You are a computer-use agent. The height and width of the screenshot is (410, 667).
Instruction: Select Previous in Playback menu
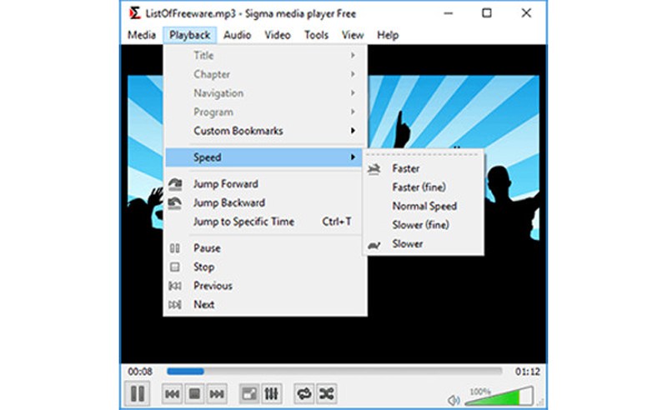pyautogui.click(x=264, y=286)
